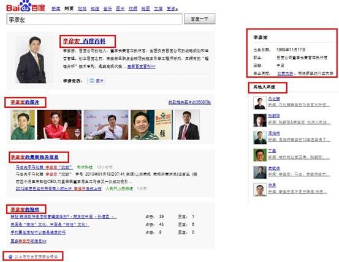Open the 李彦宏的贴吧 heading link
The height and width of the screenshot is (262, 339).
25,209
